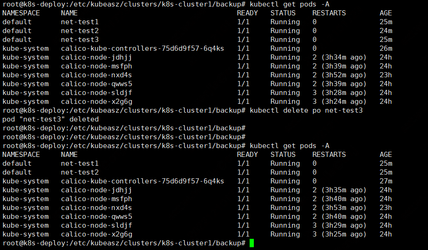This screenshot has height=250, width=428.
Task: Click the STATUS header in the lower table
Action: (283, 155)
